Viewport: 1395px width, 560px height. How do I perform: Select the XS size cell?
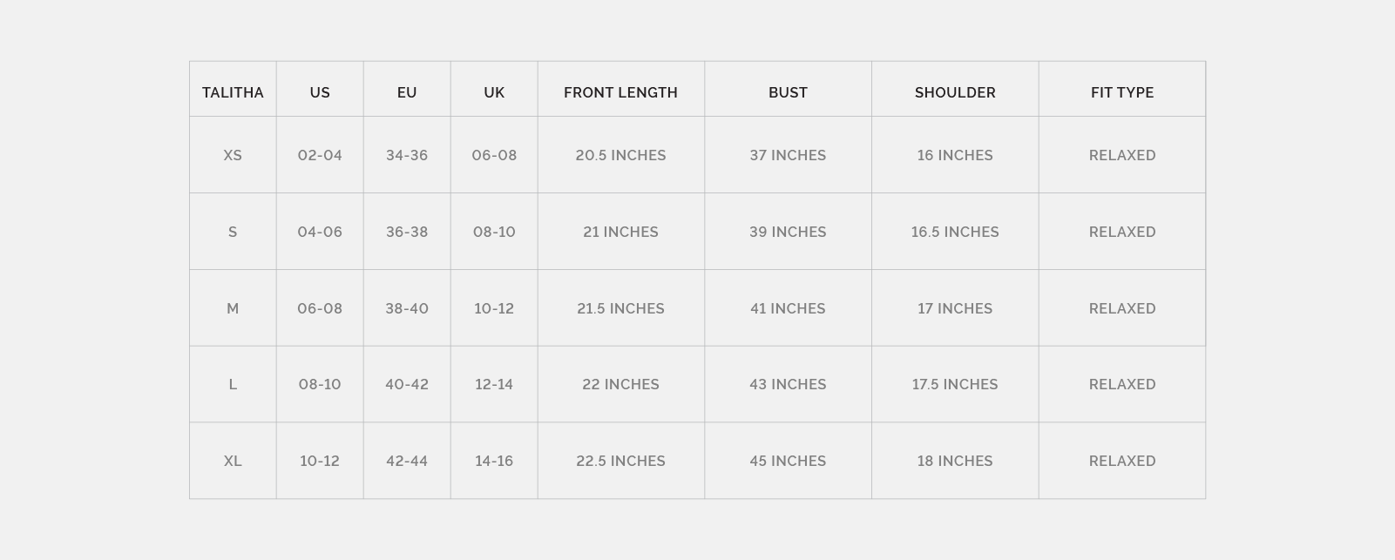[x=233, y=155]
